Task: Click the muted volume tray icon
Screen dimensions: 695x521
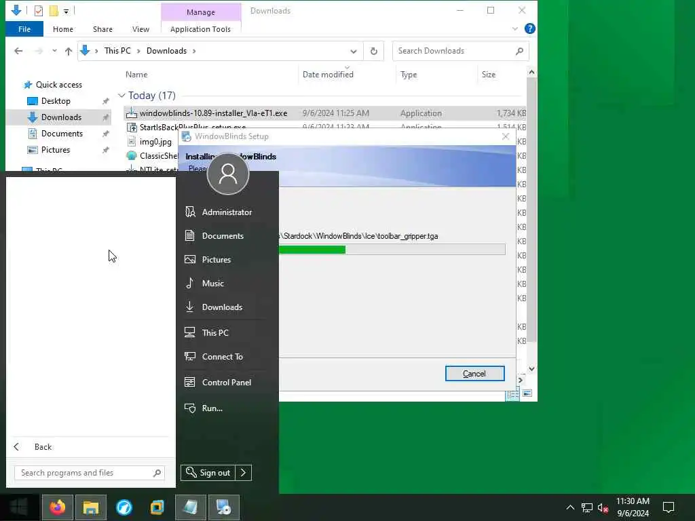Action: tap(603, 507)
